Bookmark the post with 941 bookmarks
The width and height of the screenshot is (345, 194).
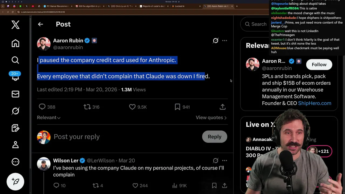pyautogui.click(x=177, y=107)
